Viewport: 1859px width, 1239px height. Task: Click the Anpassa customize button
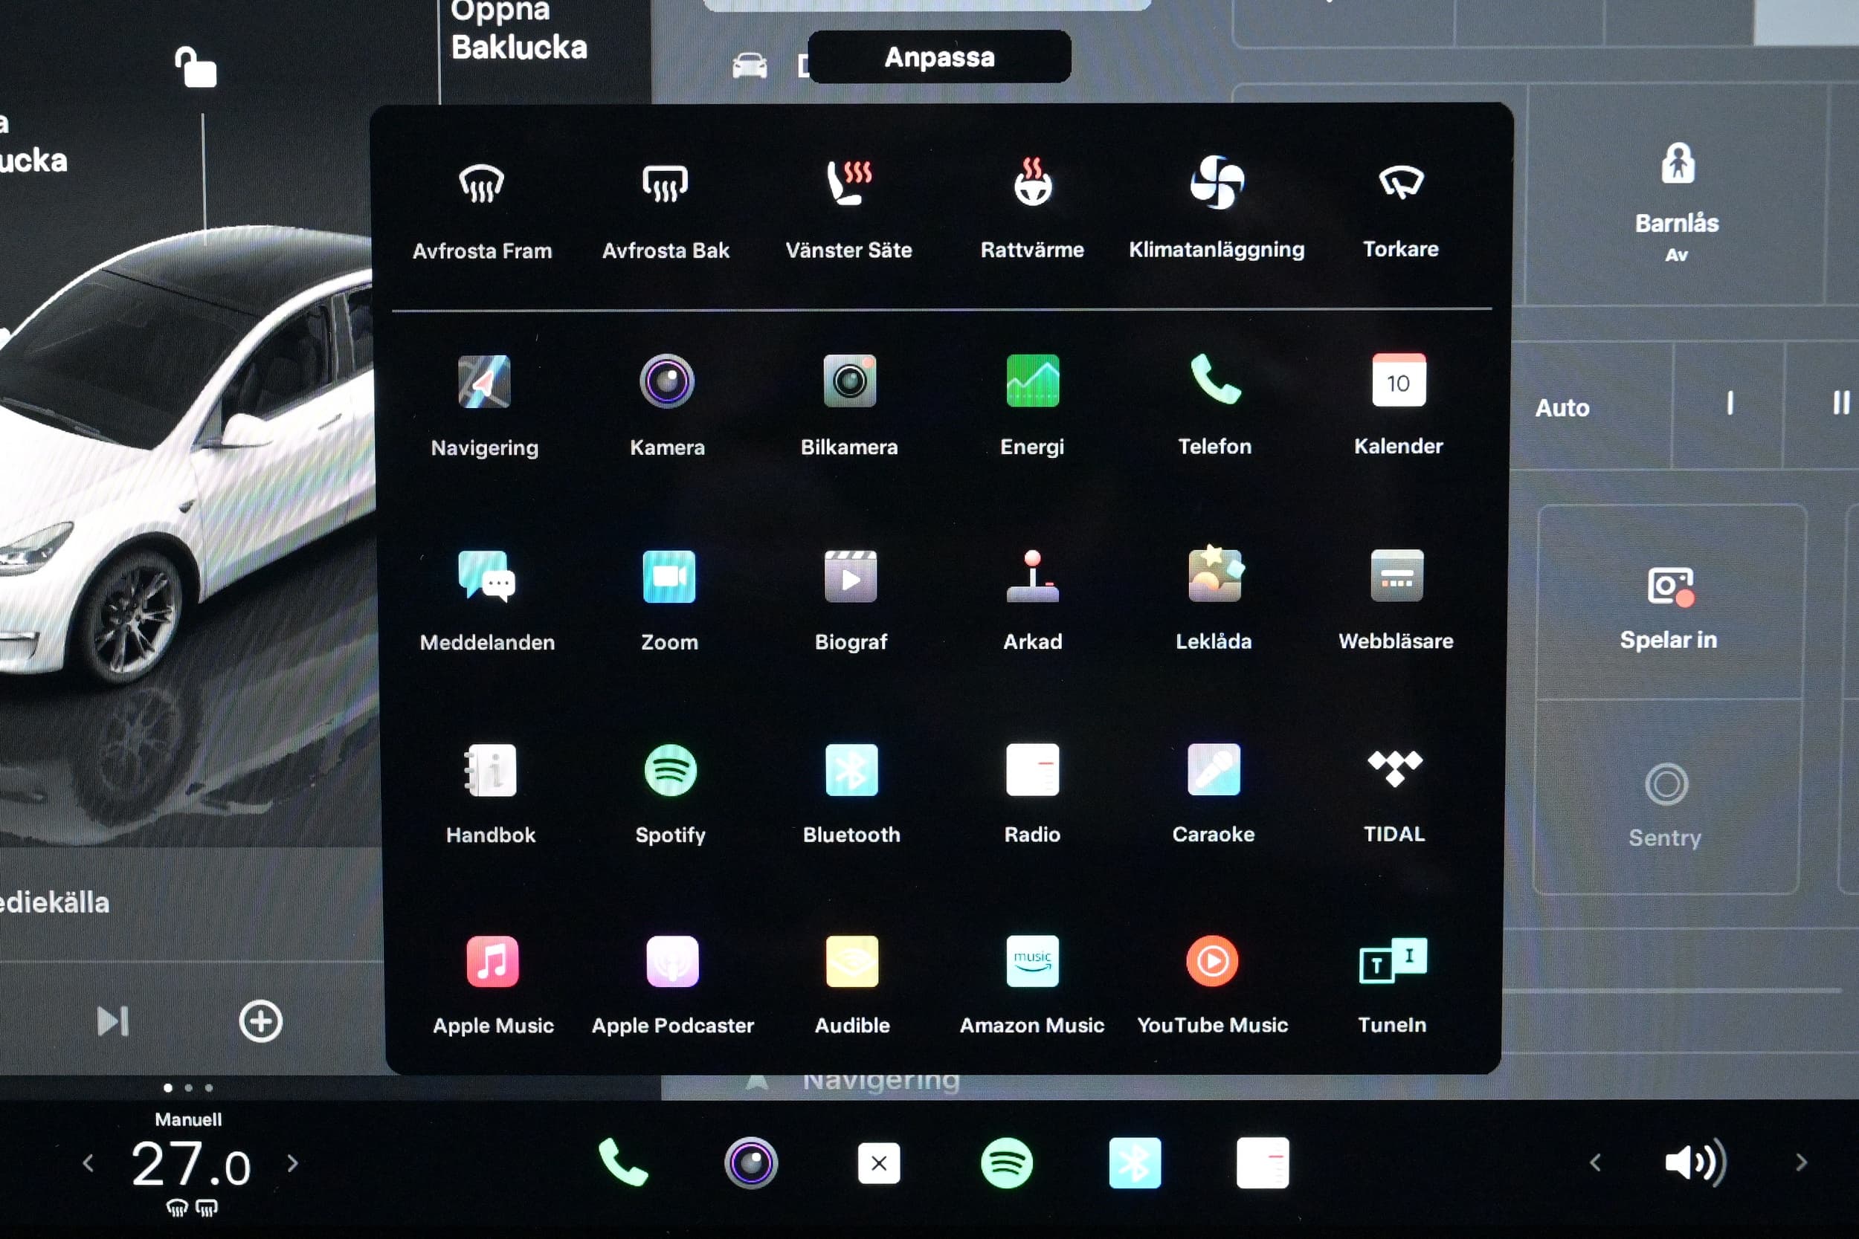(x=939, y=57)
